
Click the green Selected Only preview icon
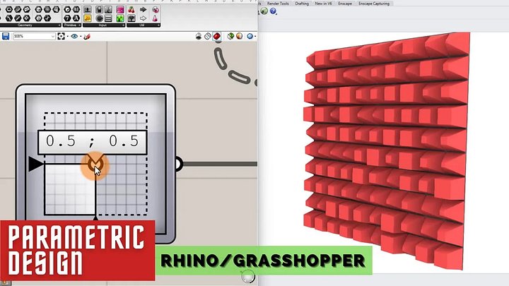click(x=230, y=36)
